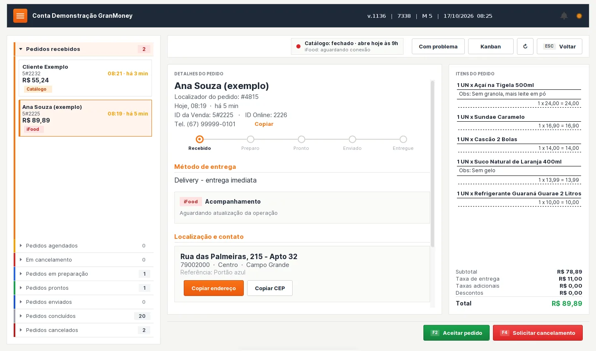Switch to Kanban view
The height and width of the screenshot is (351, 596).
click(490, 46)
